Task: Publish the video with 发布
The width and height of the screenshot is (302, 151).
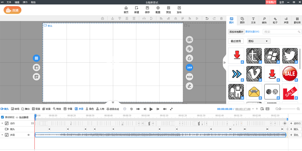Action: tap(179, 10)
